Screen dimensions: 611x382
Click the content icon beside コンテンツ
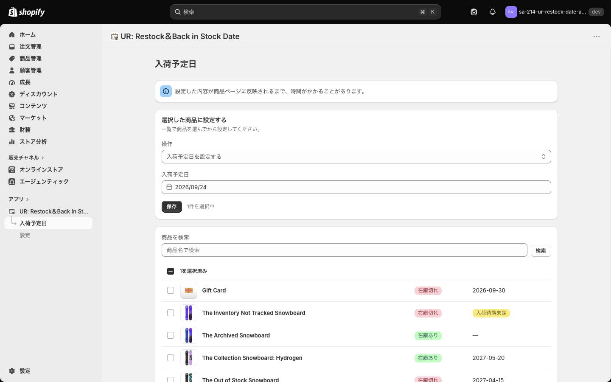(12, 106)
